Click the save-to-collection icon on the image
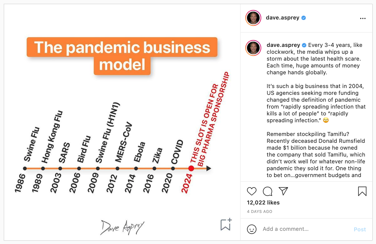376x244 pixels. [225, 225]
